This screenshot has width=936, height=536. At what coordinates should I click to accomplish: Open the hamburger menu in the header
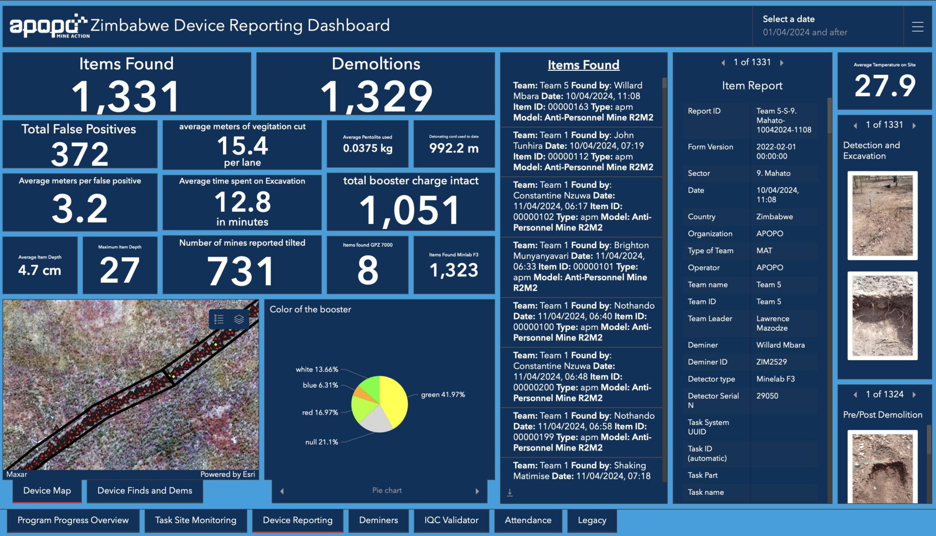click(917, 27)
